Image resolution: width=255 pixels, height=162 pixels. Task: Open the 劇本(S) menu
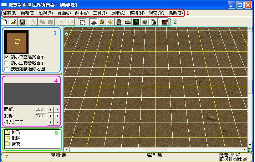pyautogui.click(x=82, y=13)
